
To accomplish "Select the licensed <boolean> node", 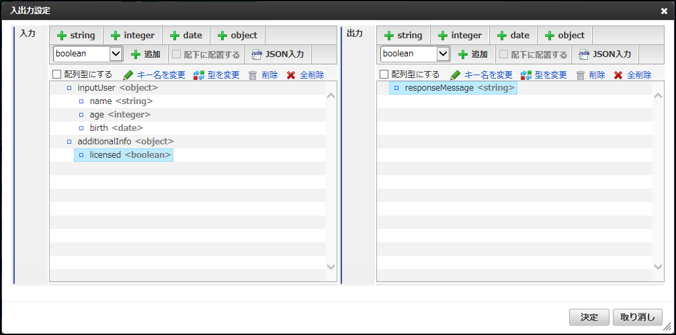I will (124, 154).
